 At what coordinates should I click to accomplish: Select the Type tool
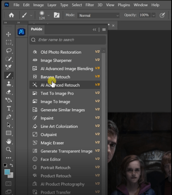9,108
